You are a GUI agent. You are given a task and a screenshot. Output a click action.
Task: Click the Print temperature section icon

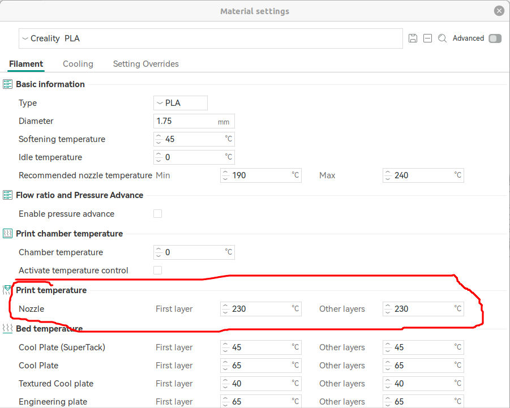click(x=7, y=290)
